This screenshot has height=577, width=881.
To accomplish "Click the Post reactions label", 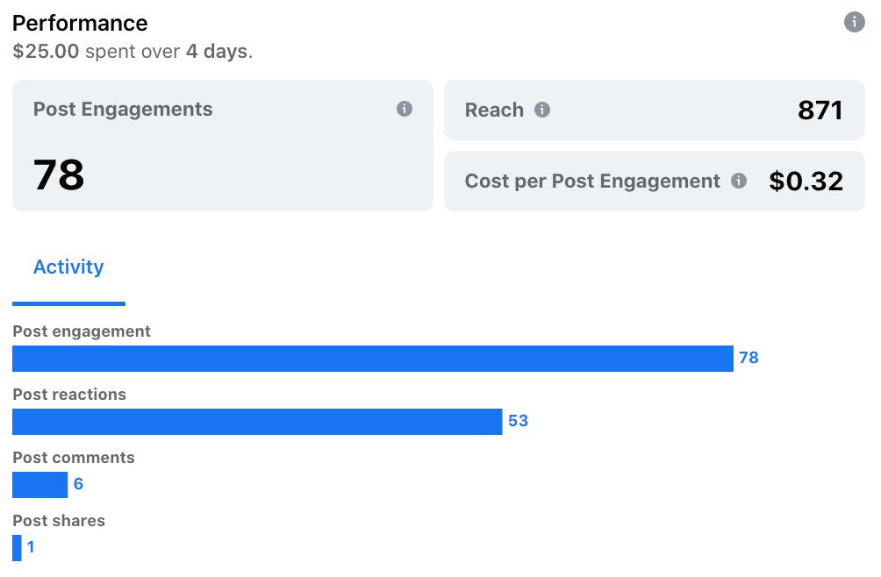I will pos(69,395).
